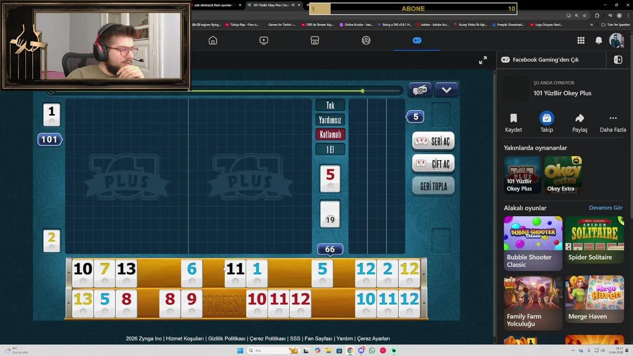Image resolution: width=633 pixels, height=356 pixels.
Task: Collapse the Facebook Gaming side panel
Action: click(618, 60)
